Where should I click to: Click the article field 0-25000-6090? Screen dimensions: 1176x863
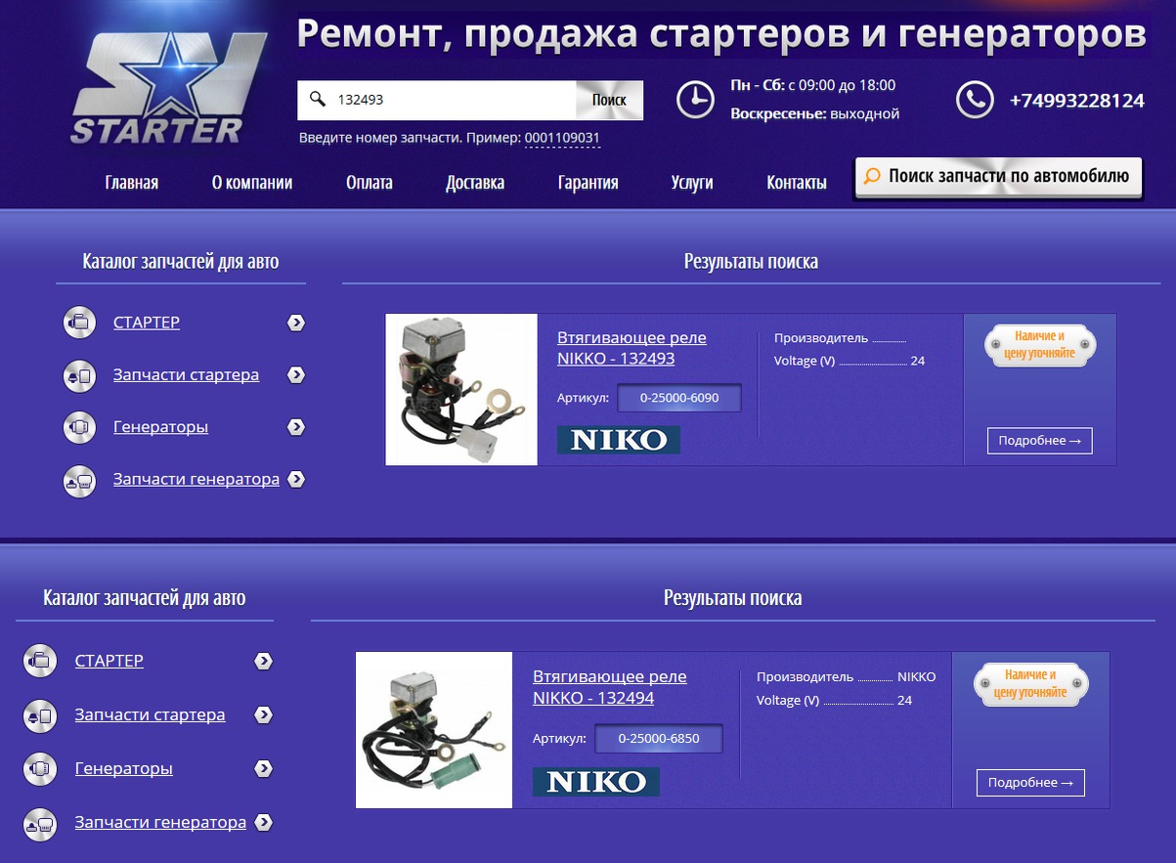[679, 398]
